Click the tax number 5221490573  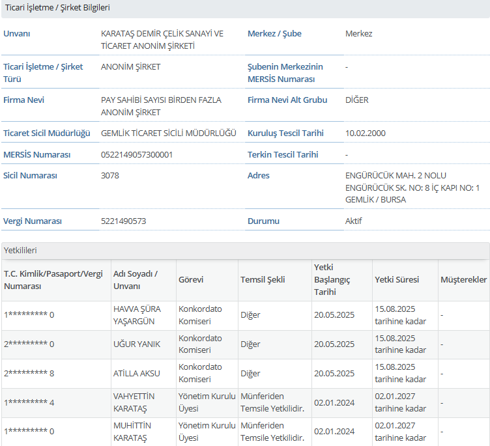click(x=123, y=221)
